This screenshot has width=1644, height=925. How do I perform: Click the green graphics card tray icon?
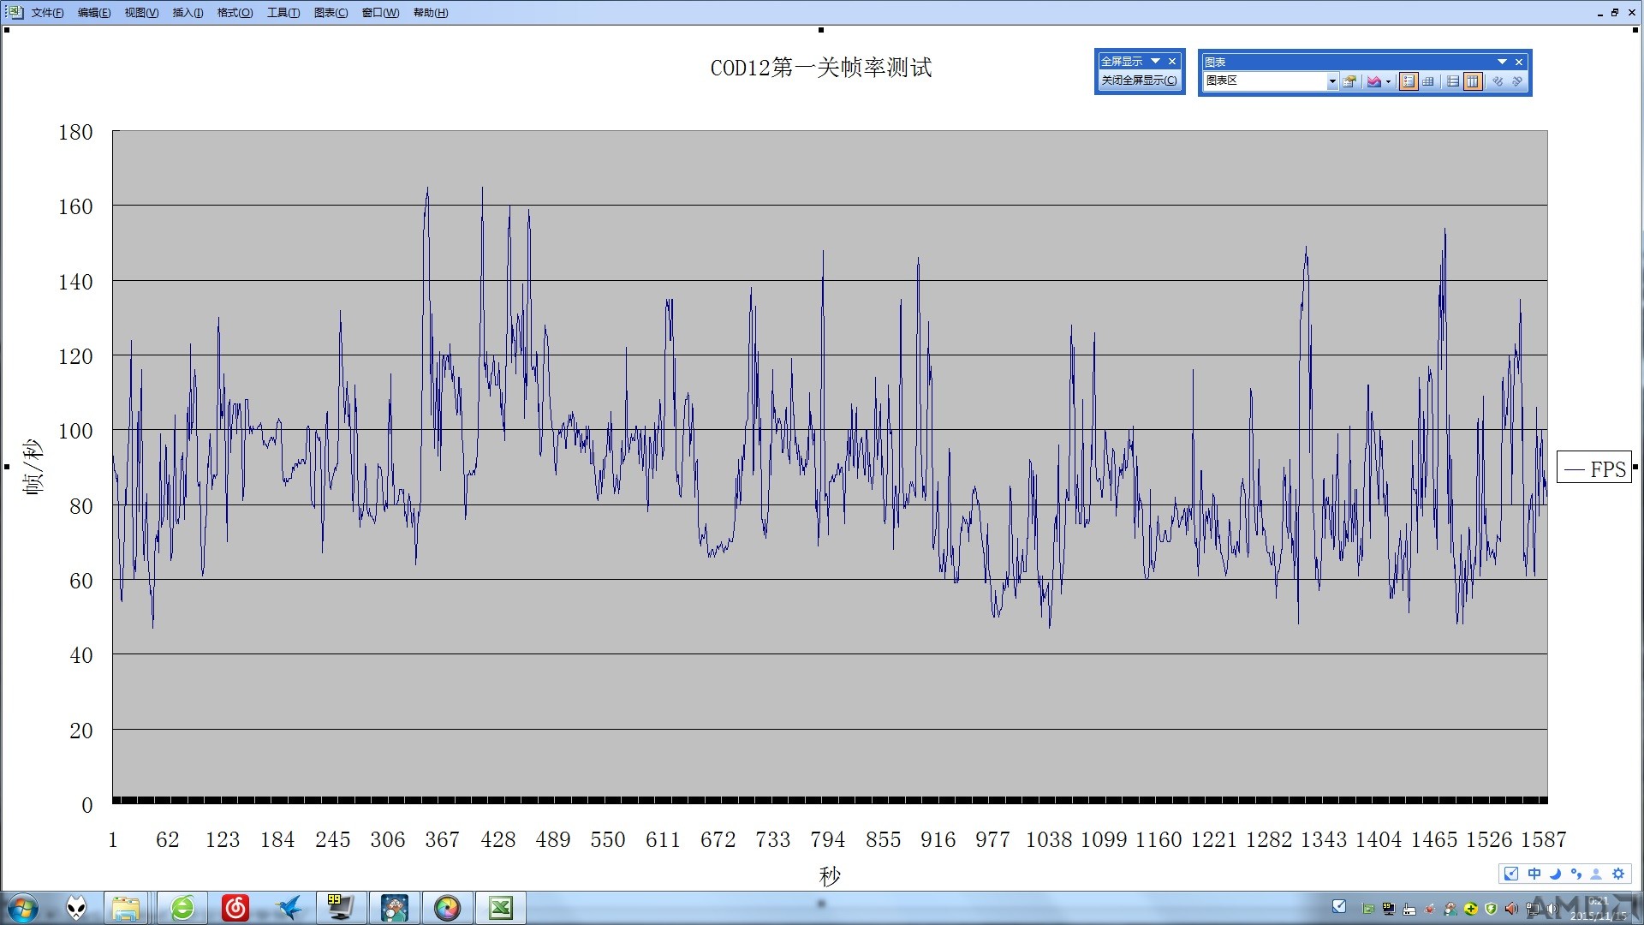click(1368, 909)
